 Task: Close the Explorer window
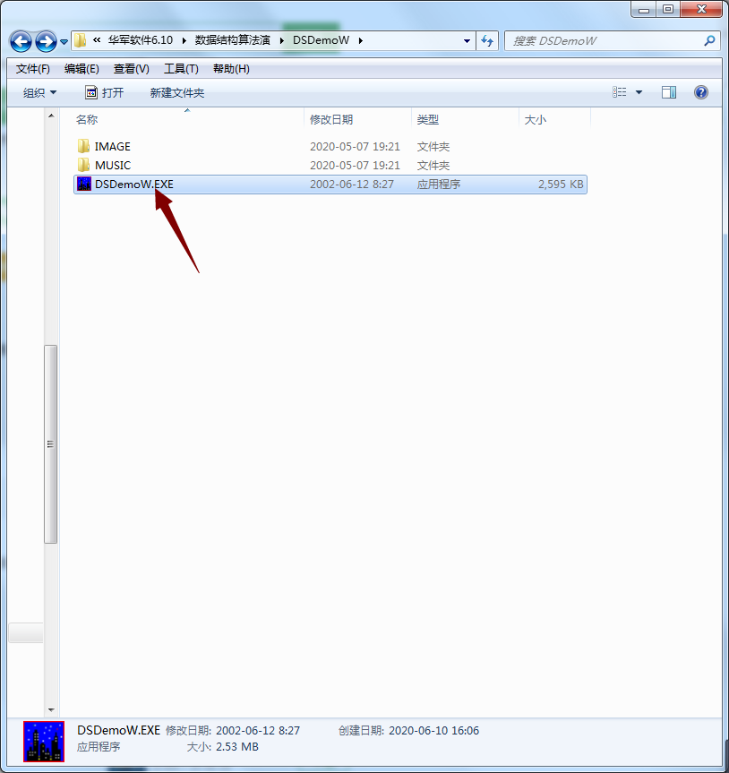click(x=701, y=9)
